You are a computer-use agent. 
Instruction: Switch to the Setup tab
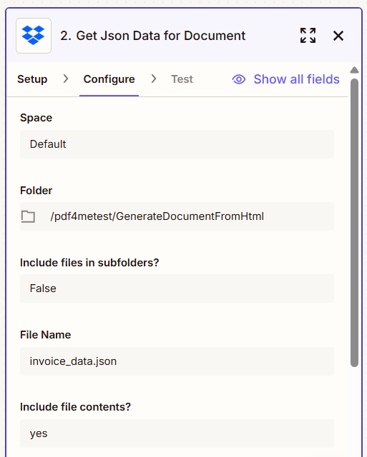(x=32, y=79)
